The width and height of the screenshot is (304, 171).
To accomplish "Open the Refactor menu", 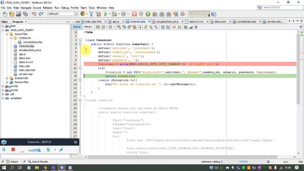I will tap(47, 8).
